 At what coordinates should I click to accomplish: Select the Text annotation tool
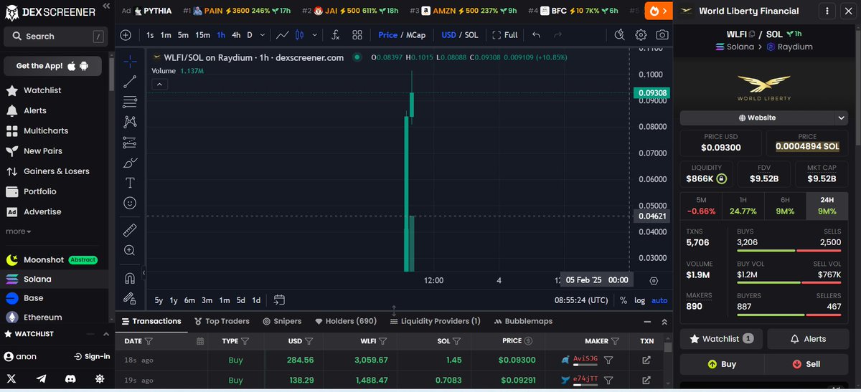point(130,183)
